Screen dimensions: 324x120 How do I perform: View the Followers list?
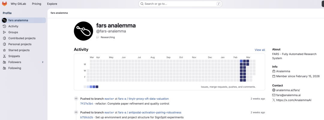15,62
